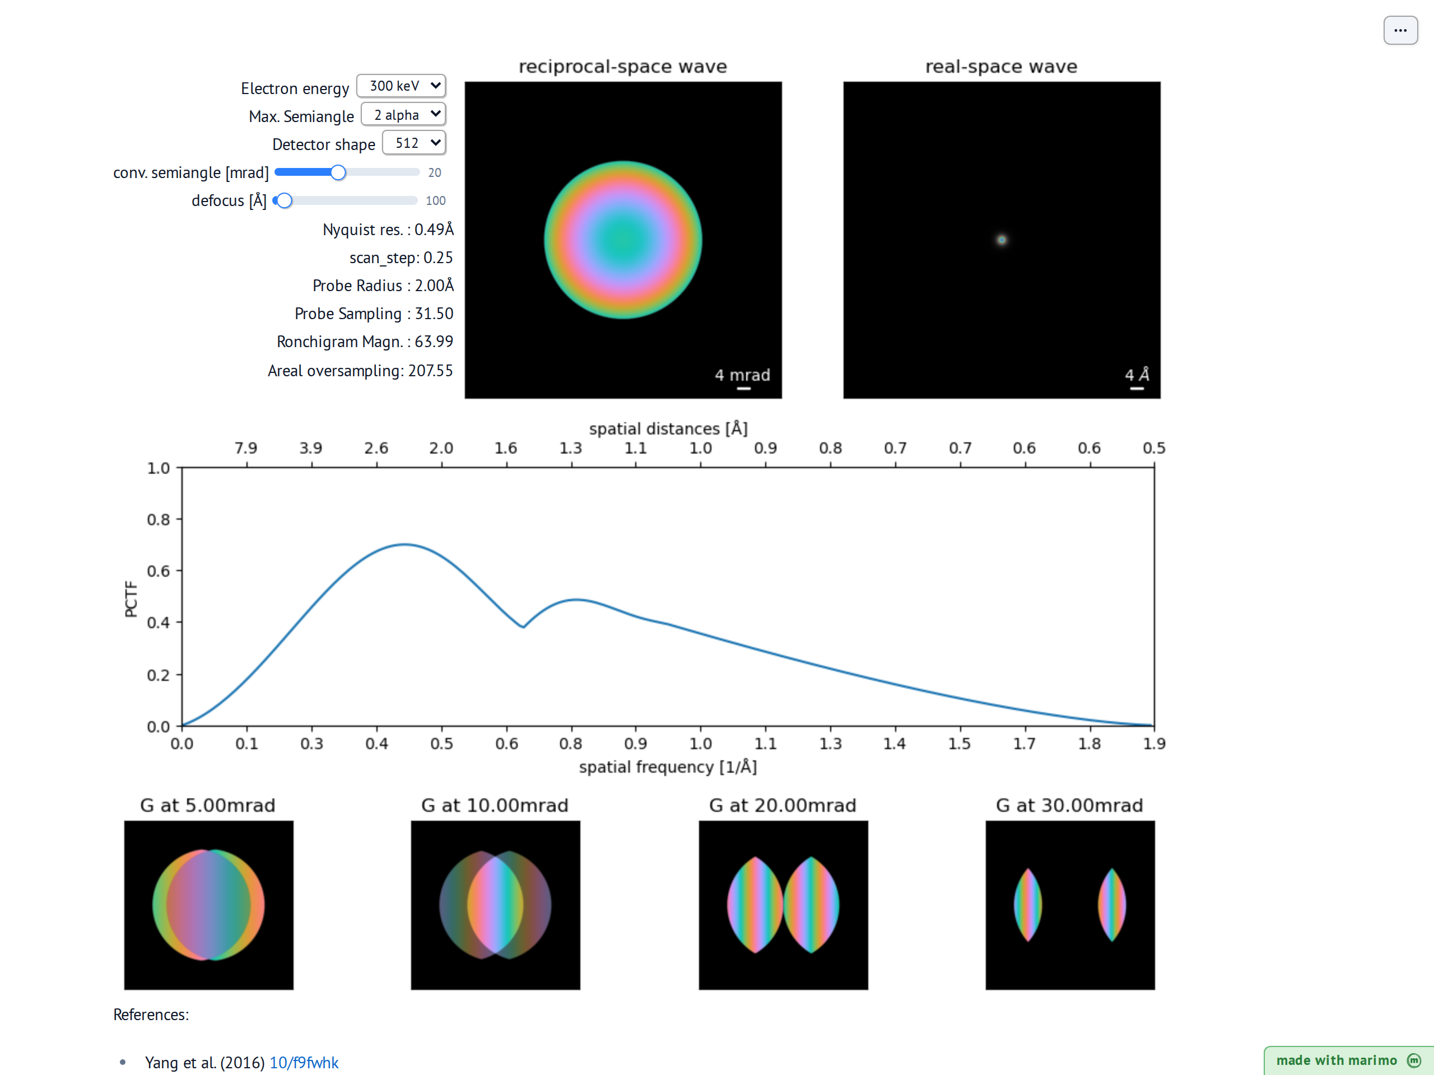Click the G at 20.00mrad thumbnail
This screenshot has width=1434, height=1075.
783,905
